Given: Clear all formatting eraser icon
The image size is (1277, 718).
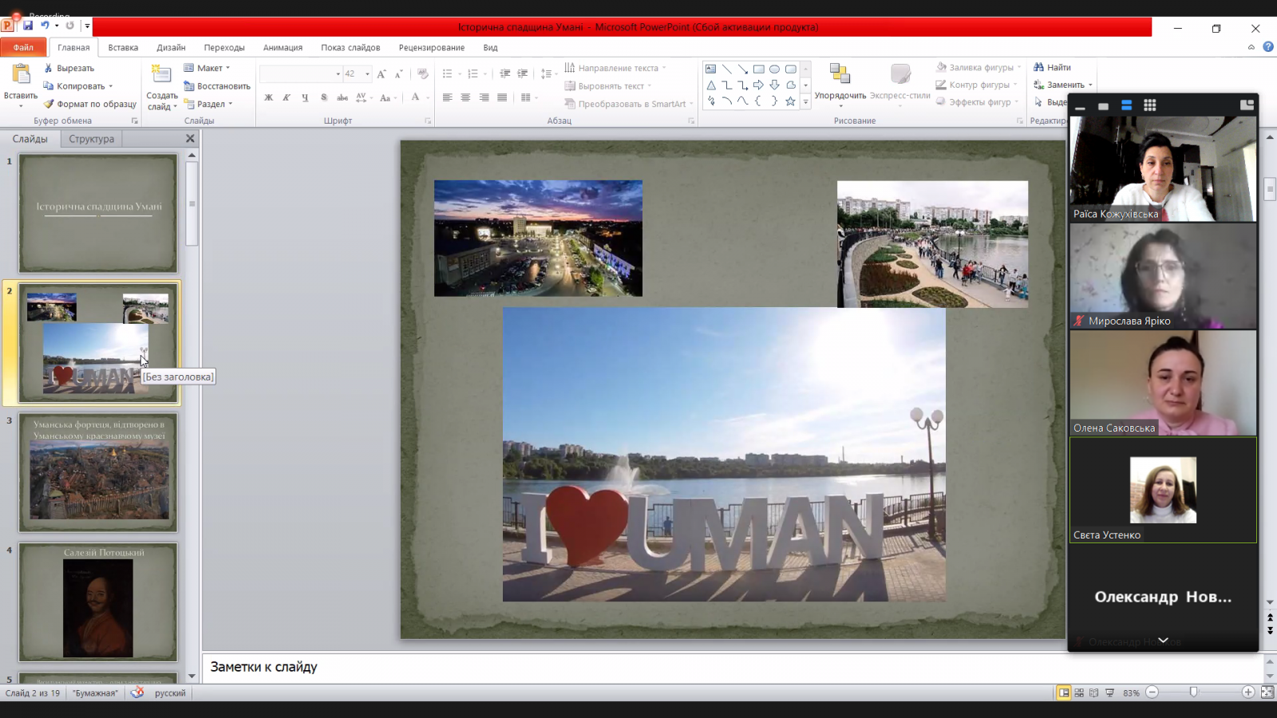Looking at the screenshot, I should (423, 73).
